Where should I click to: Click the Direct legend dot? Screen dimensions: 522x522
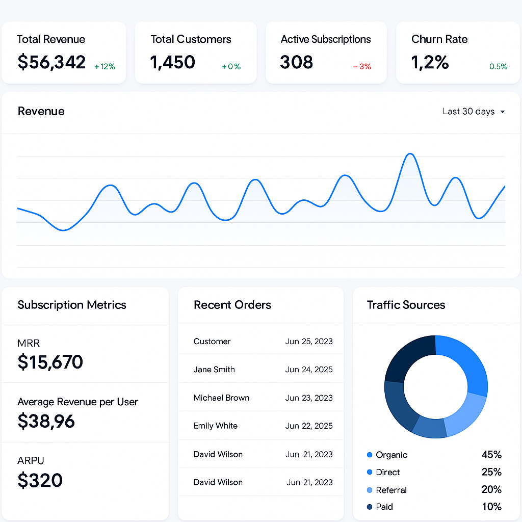(370, 473)
